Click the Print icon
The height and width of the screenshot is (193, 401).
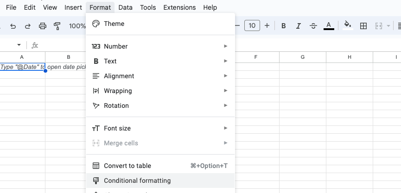point(43,26)
